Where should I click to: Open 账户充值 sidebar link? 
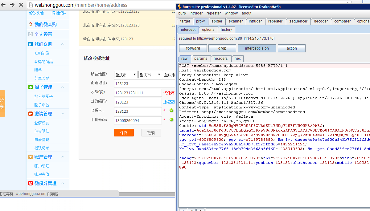tap(42, 174)
